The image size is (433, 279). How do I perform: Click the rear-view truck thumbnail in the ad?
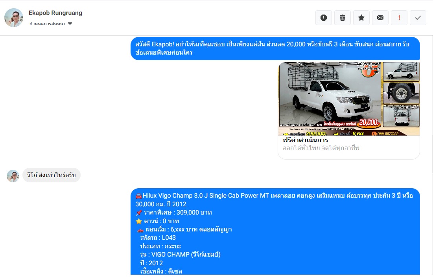401,116
